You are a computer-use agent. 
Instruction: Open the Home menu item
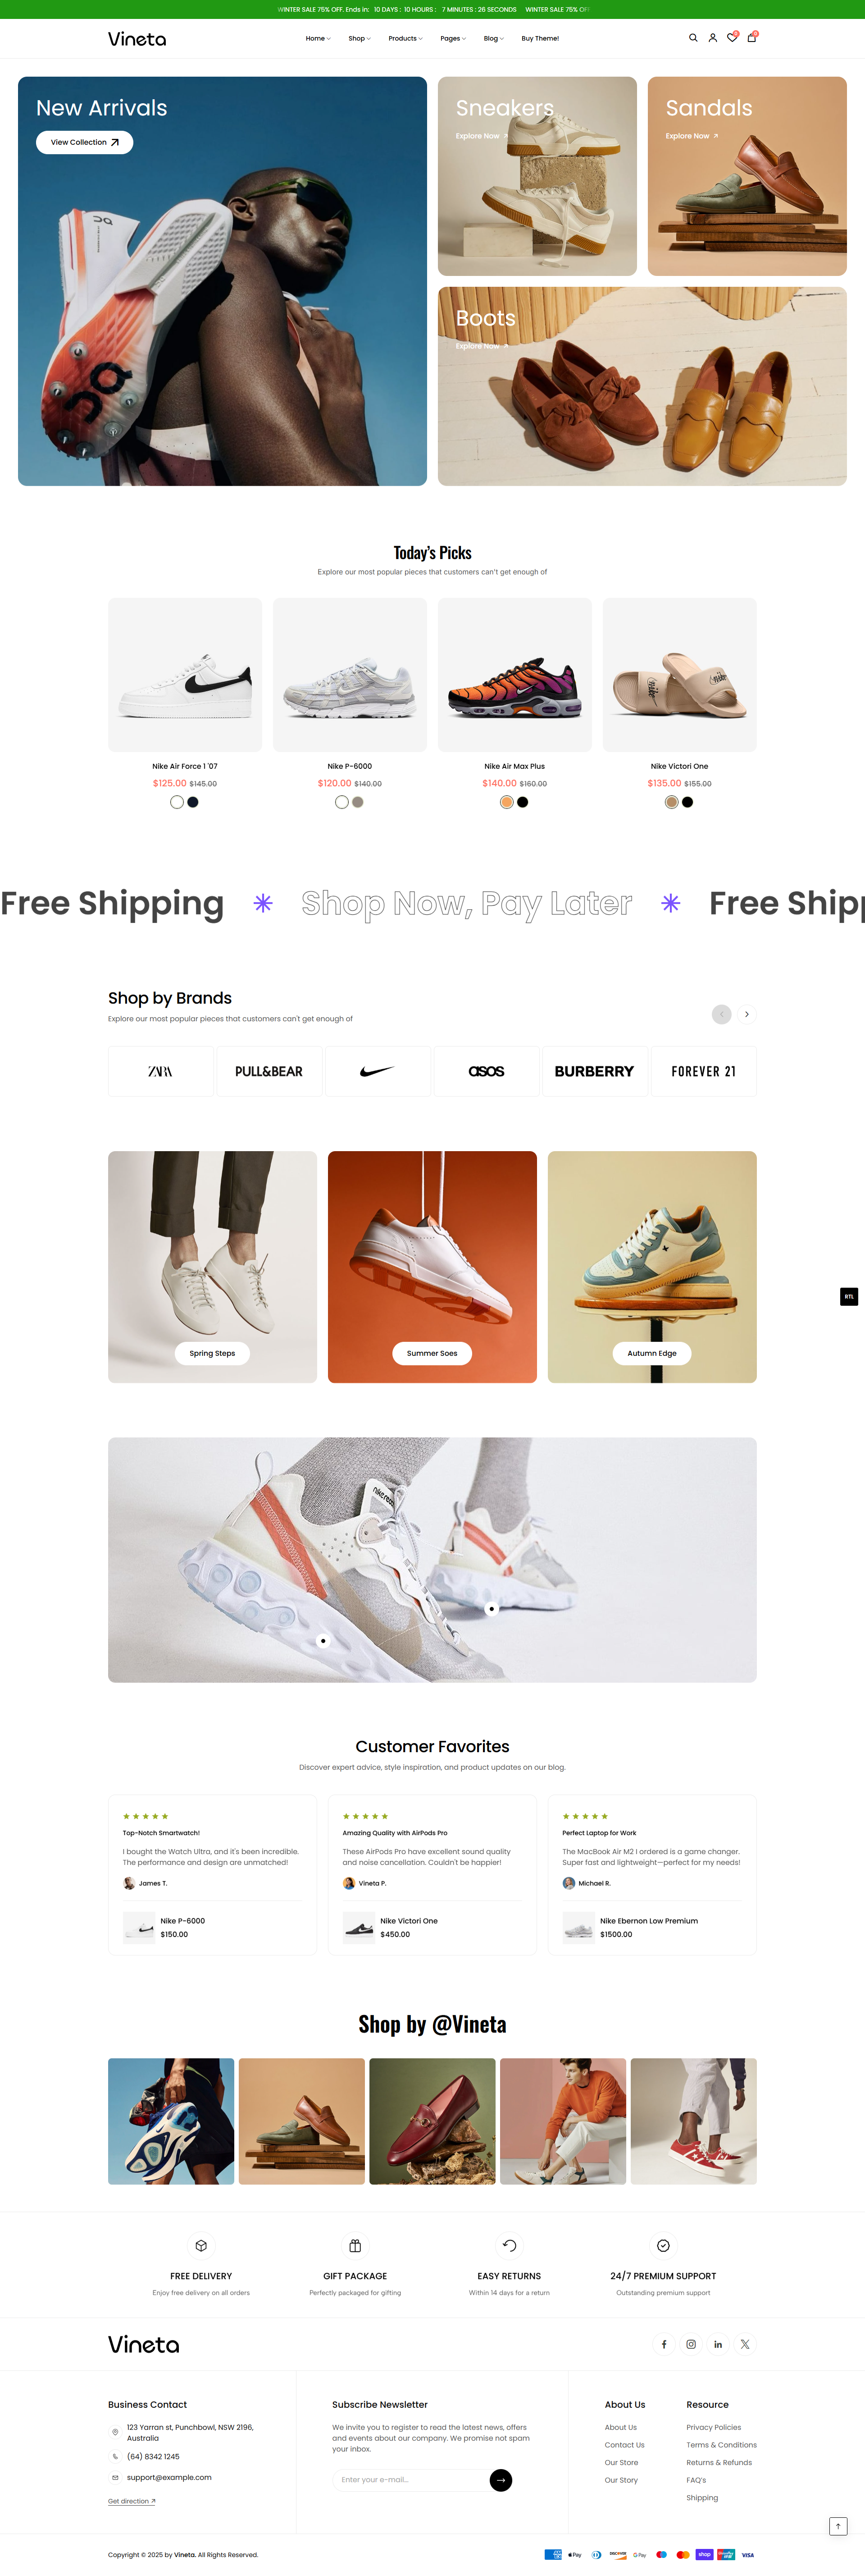tap(318, 38)
